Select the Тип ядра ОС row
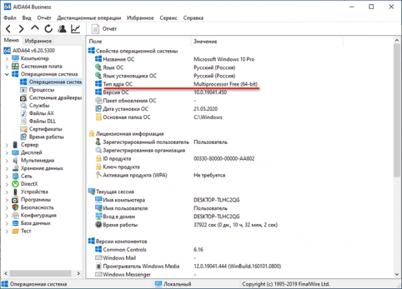The image size is (402, 289). pos(176,84)
